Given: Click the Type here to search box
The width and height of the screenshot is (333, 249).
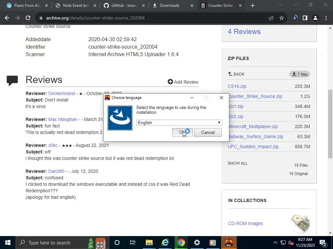Looking at the screenshot, I should pos(62,243).
